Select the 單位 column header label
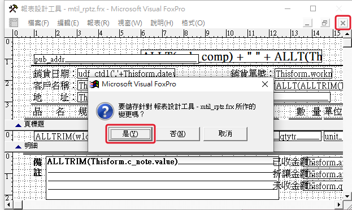352x210 pixels. click(333, 111)
